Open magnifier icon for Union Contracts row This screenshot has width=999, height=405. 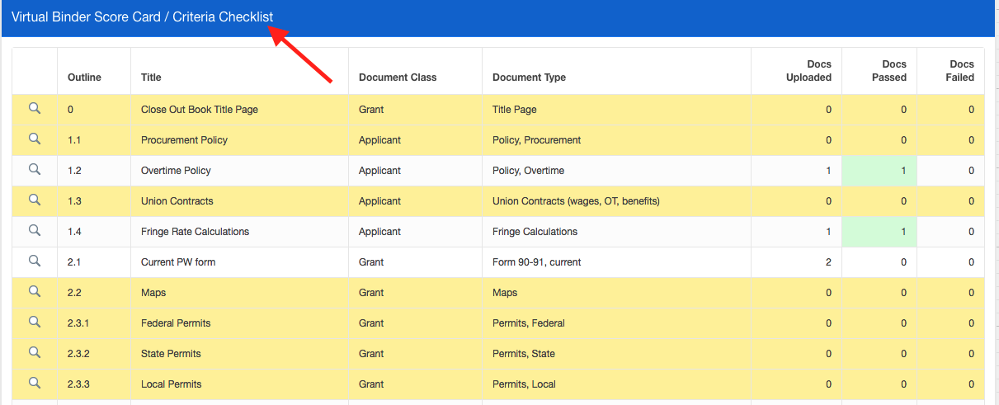click(35, 200)
